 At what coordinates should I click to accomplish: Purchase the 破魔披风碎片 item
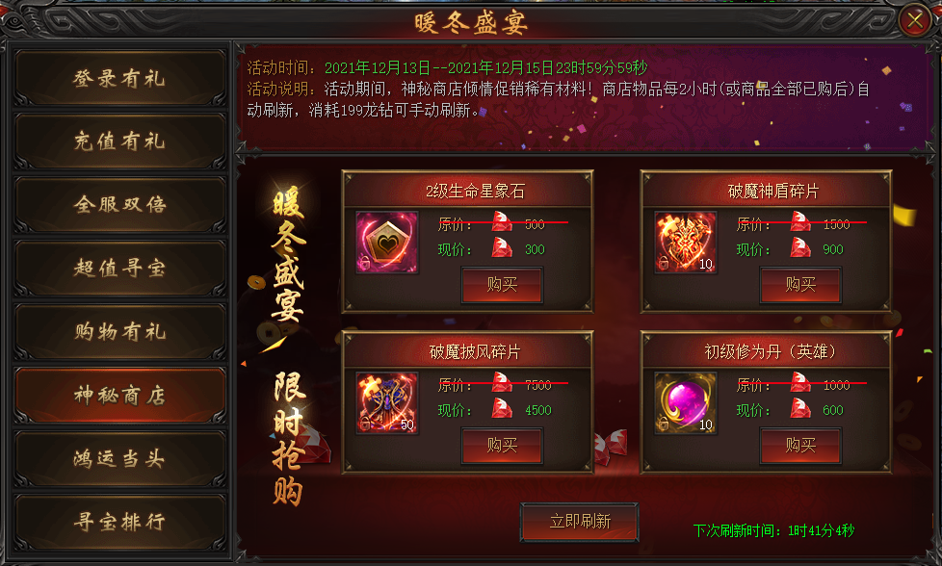coord(502,446)
